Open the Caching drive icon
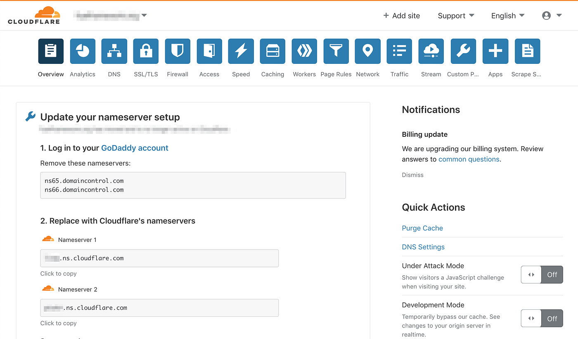 (272, 51)
